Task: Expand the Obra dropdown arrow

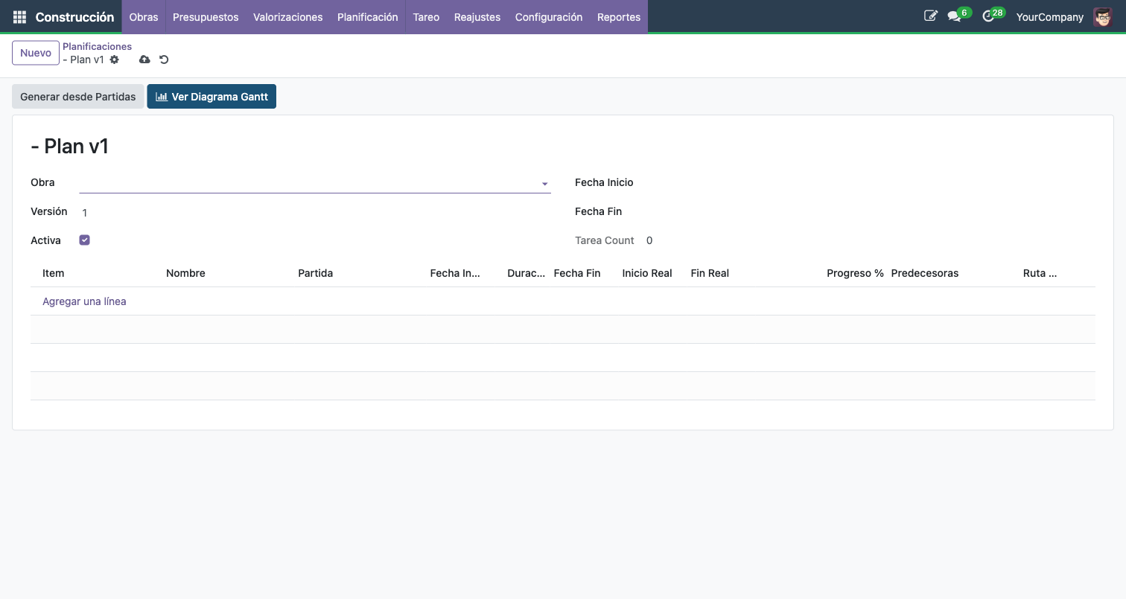Action: click(x=544, y=184)
